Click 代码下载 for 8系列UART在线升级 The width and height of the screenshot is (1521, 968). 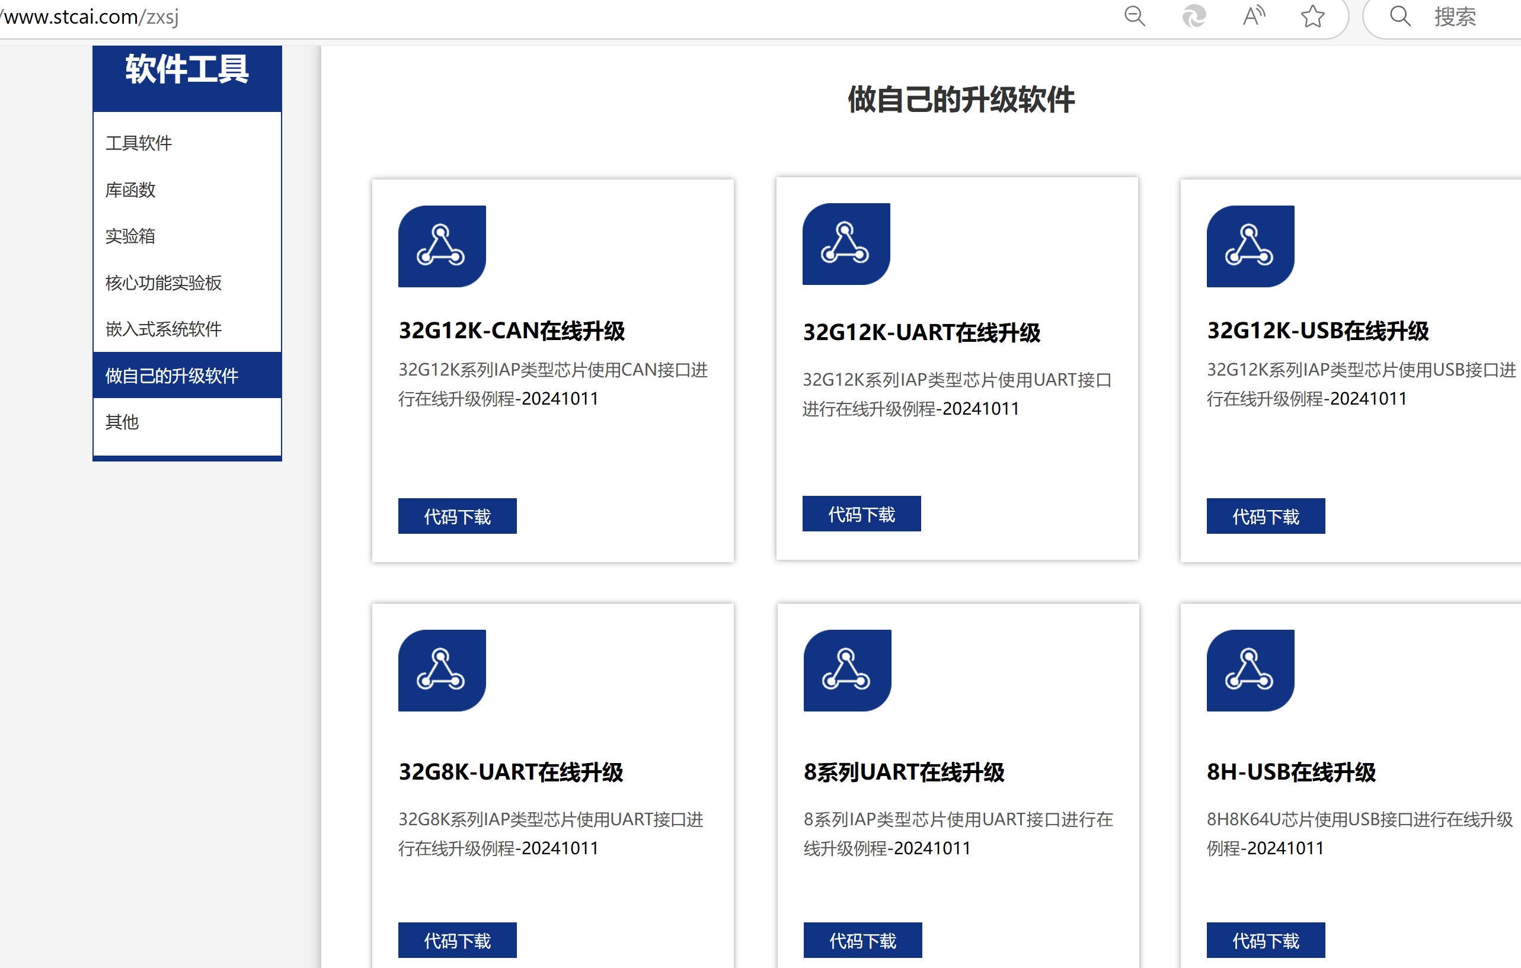(862, 940)
